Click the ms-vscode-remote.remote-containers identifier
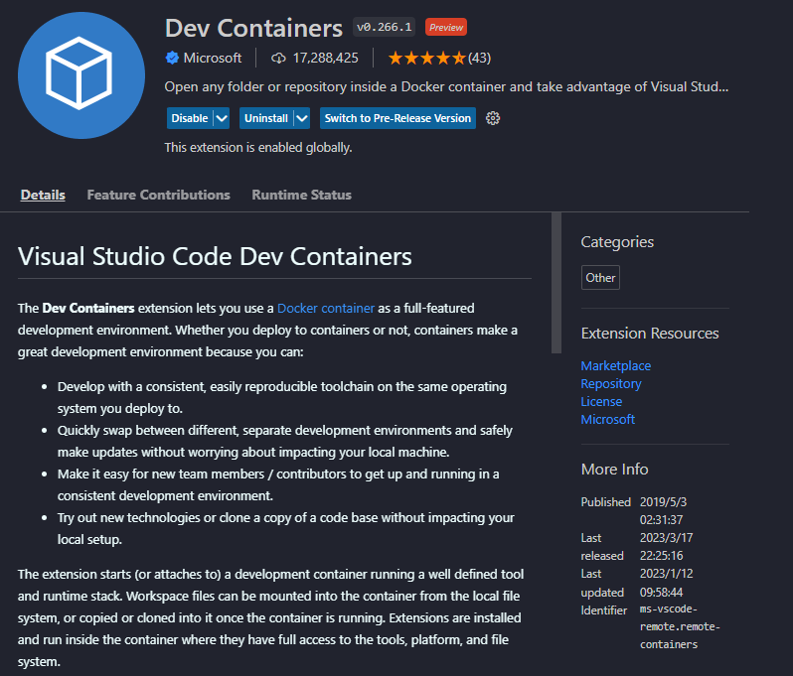 (680, 627)
